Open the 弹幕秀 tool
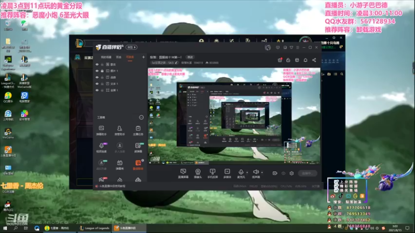The height and width of the screenshot is (233, 415). 120,165
